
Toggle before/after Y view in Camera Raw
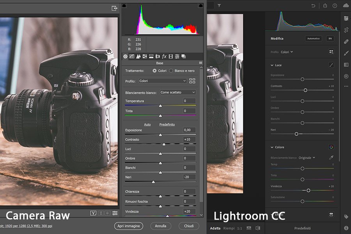[93, 213]
